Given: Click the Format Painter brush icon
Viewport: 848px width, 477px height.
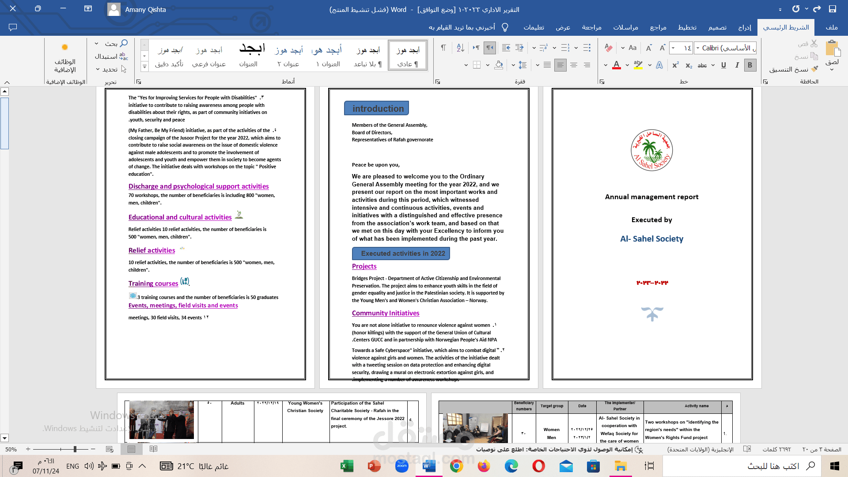Looking at the screenshot, I should 814,69.
